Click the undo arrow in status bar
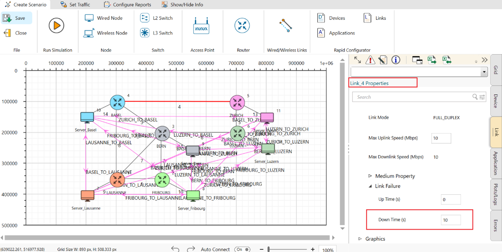Screen dimensions: 502x252 (175, 249)
